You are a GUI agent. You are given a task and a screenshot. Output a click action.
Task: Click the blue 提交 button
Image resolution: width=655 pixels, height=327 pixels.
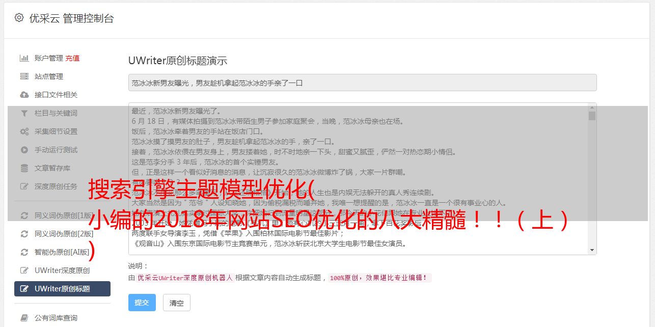(142, 303)
